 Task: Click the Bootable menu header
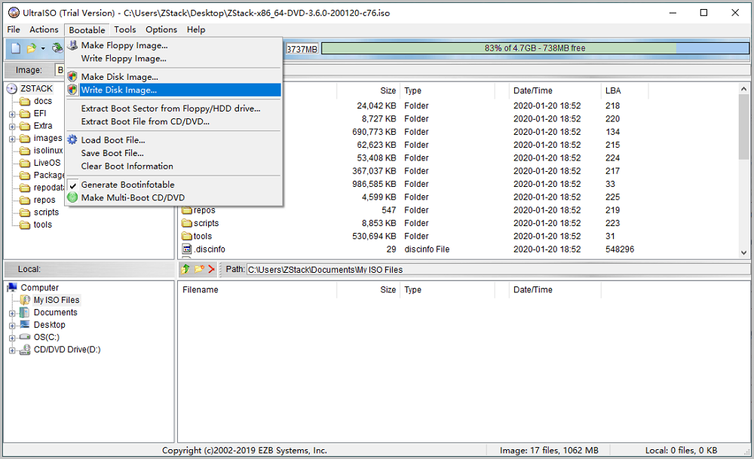tap(87, 30)
